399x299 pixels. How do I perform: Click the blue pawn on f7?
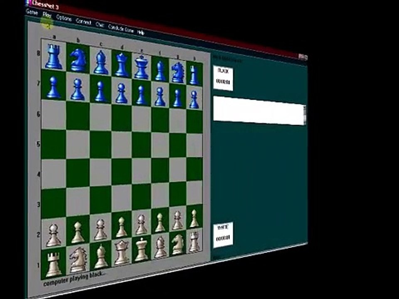pyautogui.click(x=160, y=97)
